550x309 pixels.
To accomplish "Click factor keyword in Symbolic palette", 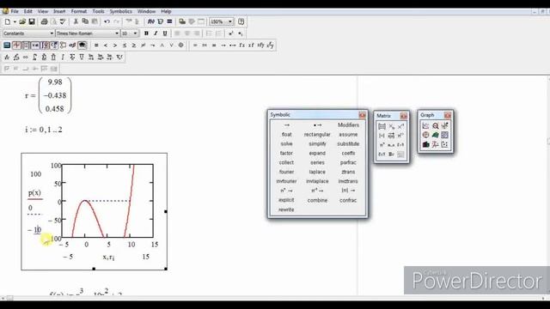I will 286,153.
